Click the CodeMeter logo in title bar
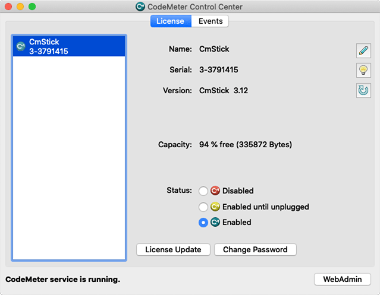 (140, 7)
